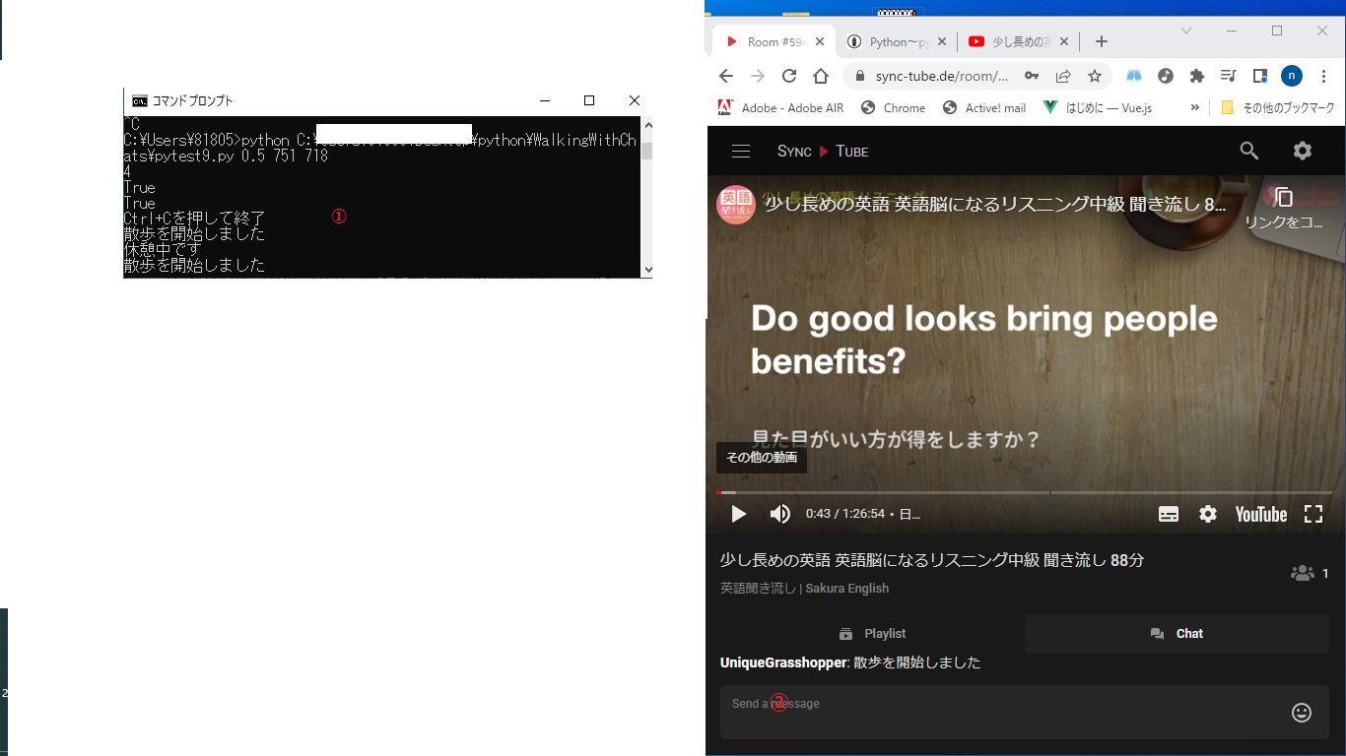Open Chrome side panel
The image size is (1346, 756).
(1259, 76)
